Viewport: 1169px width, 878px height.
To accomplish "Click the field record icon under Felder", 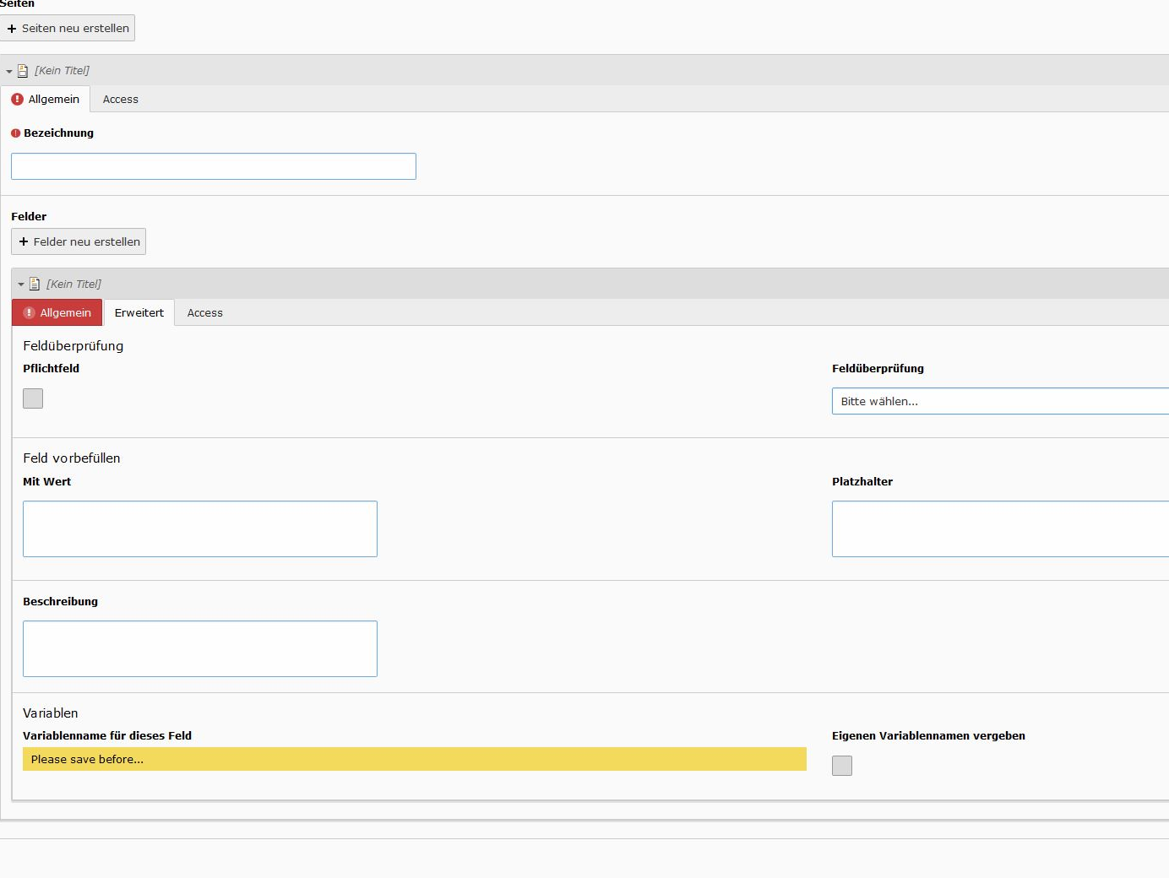I will pos(35,285).
